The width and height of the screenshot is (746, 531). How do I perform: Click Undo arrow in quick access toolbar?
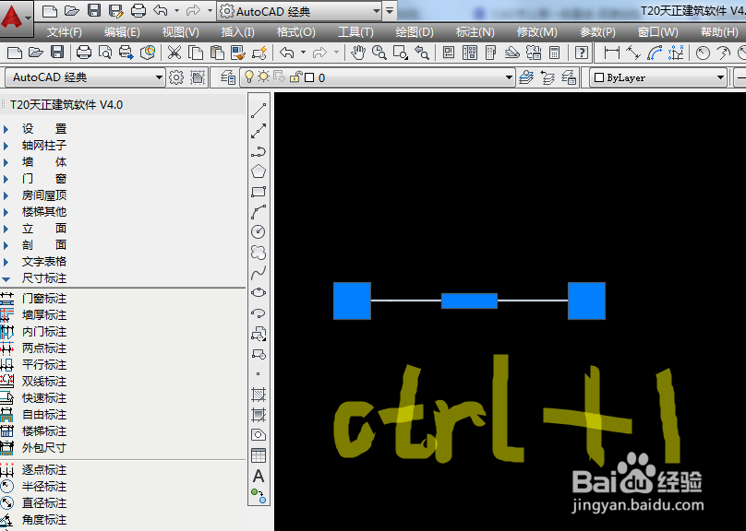point(161,10)
